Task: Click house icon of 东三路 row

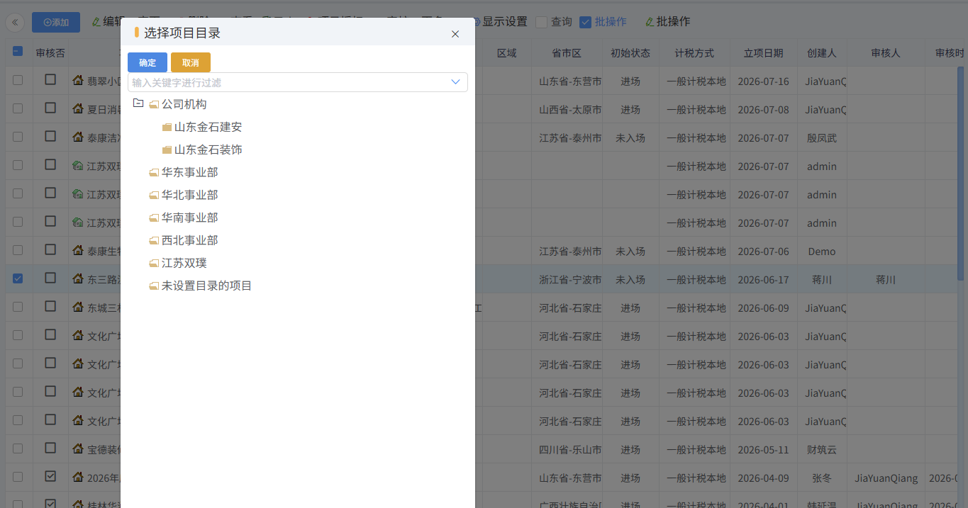Action: tap(78, 278)
